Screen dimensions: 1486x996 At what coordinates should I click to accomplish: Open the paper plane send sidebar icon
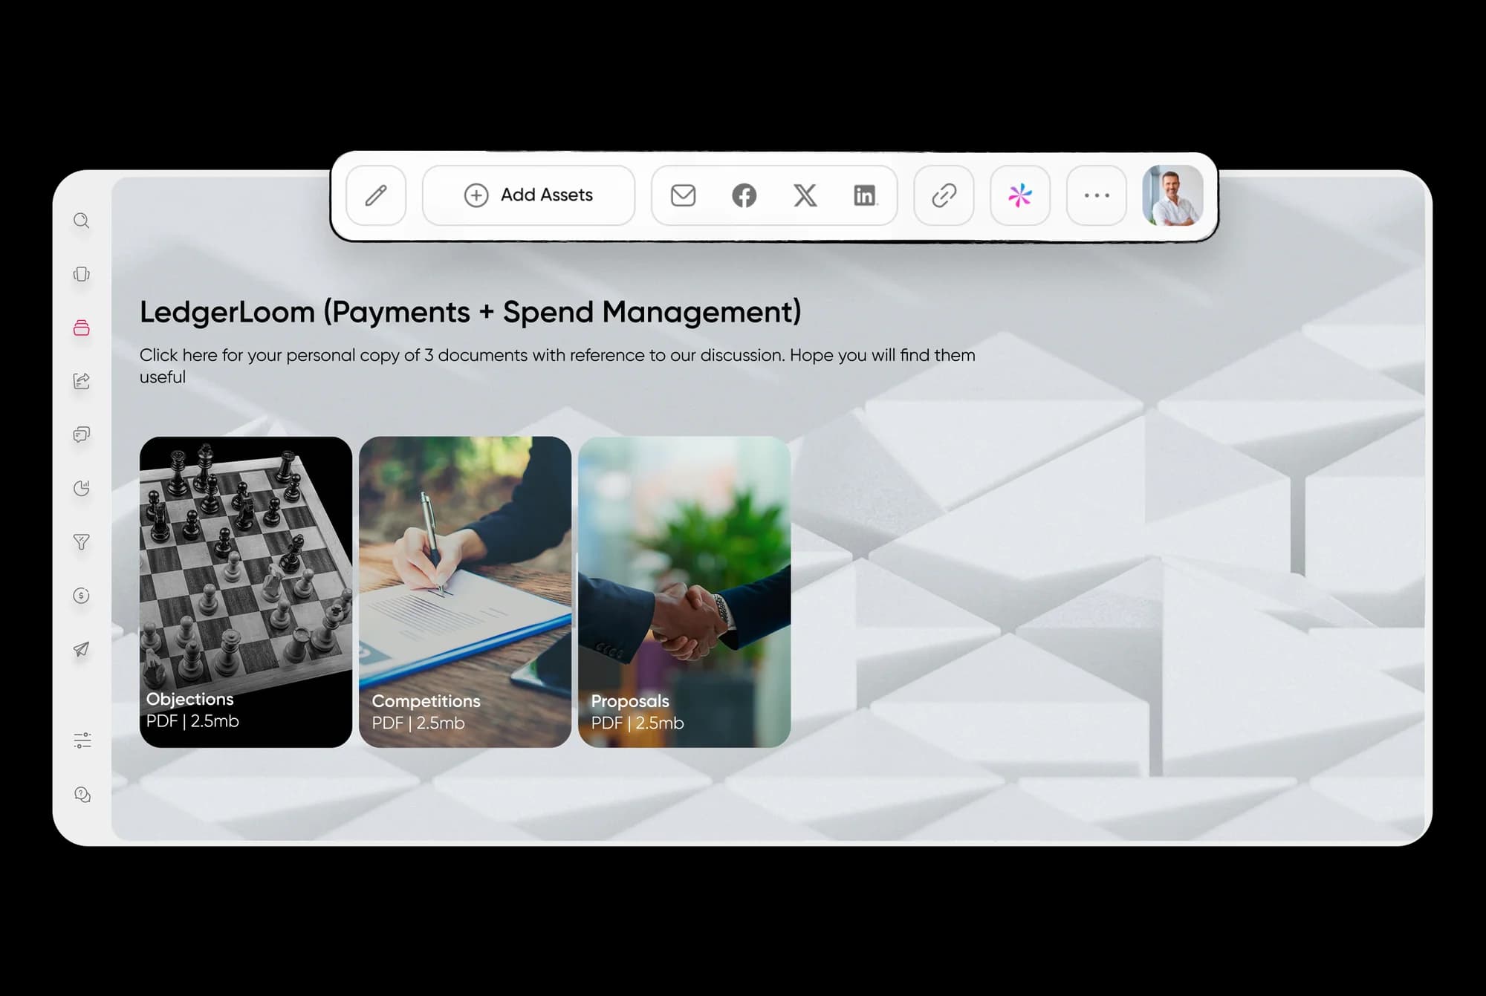tap(82, 649)
